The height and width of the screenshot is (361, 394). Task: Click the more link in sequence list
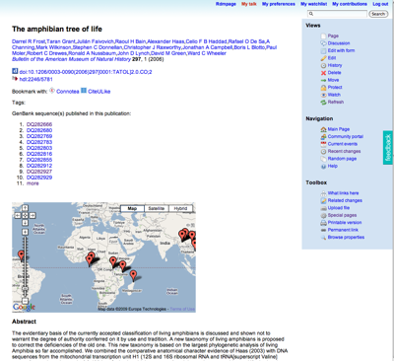[33, 183]
